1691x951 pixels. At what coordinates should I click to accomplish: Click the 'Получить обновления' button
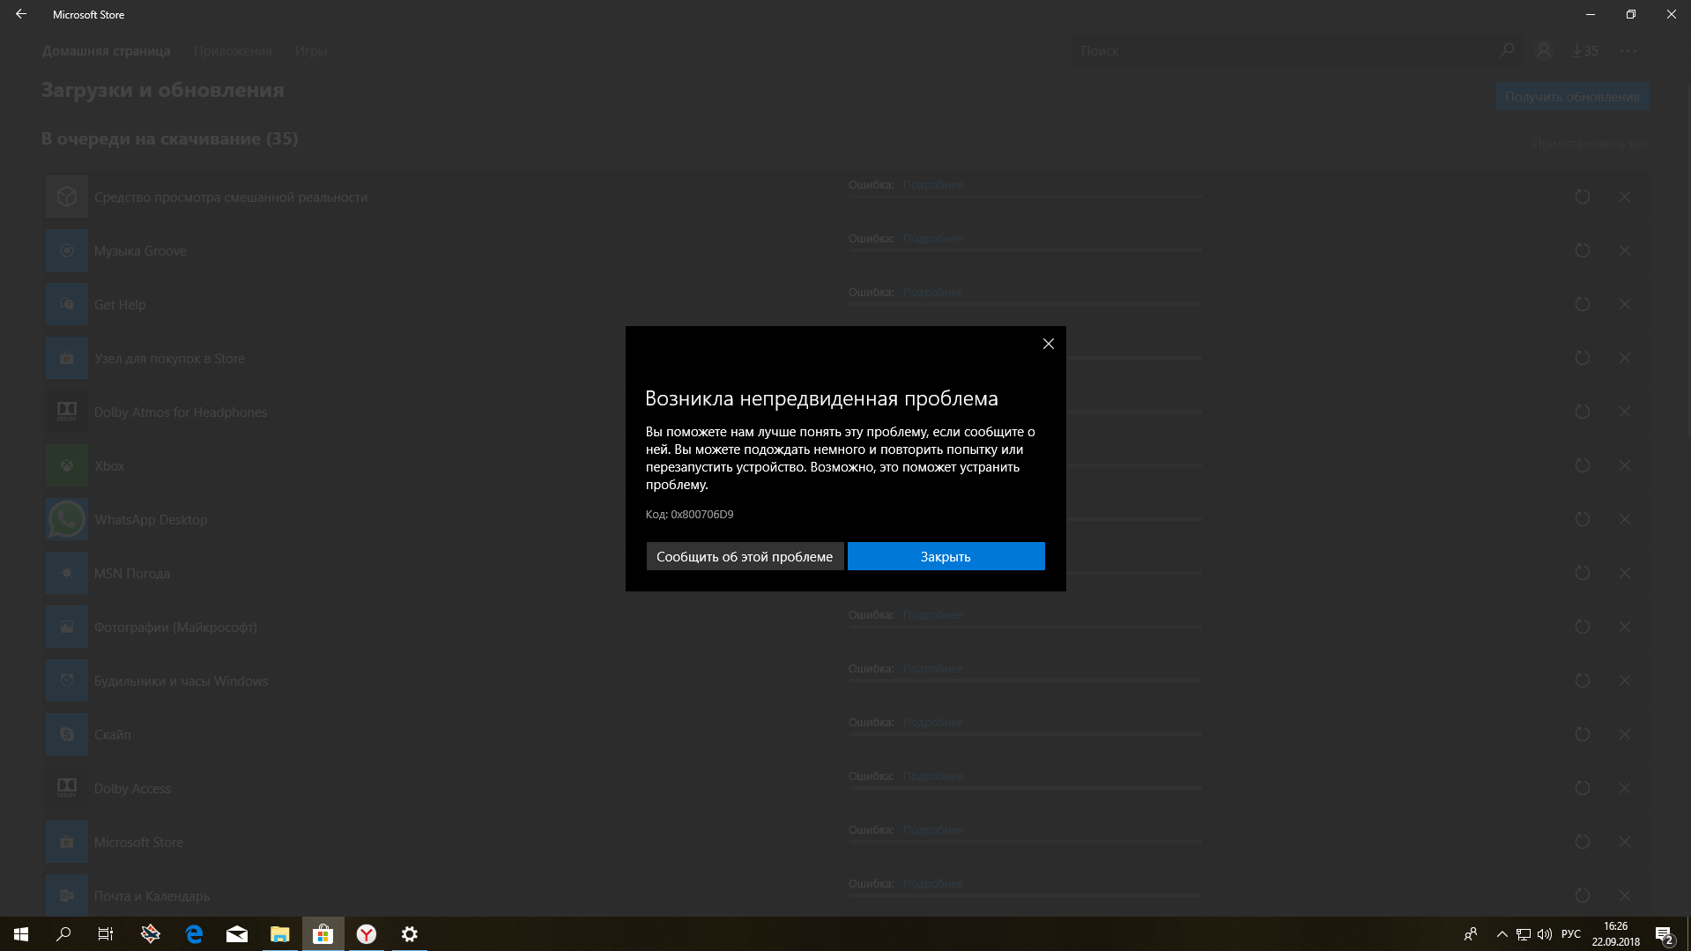[x=1572, y=96]
